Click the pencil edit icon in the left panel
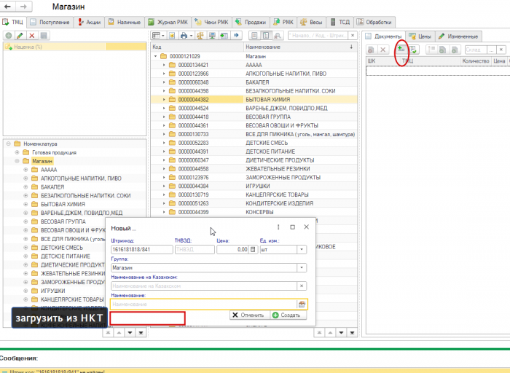Screen dimensions: 510x373 pyautogui.click(x=20, y=36)
